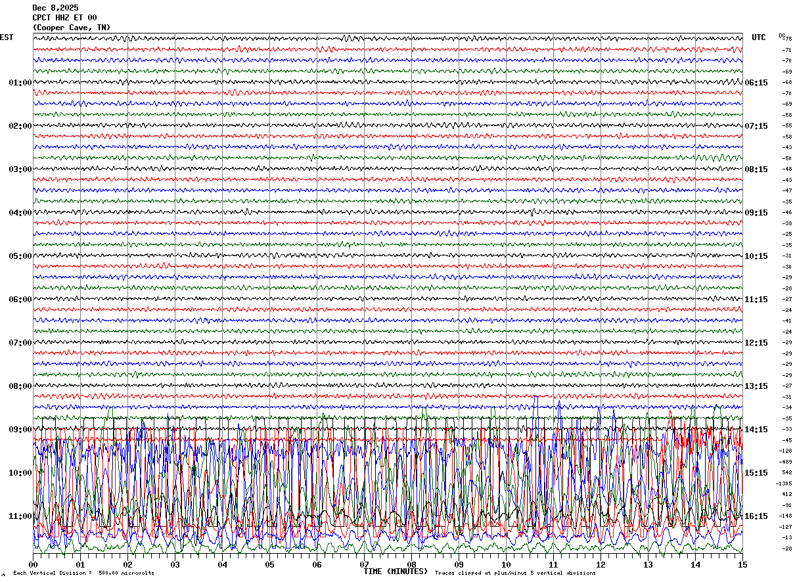Screen dimensions: 795x582
Task: Click the 09:15 UTC time label
Action: [756, 213]
